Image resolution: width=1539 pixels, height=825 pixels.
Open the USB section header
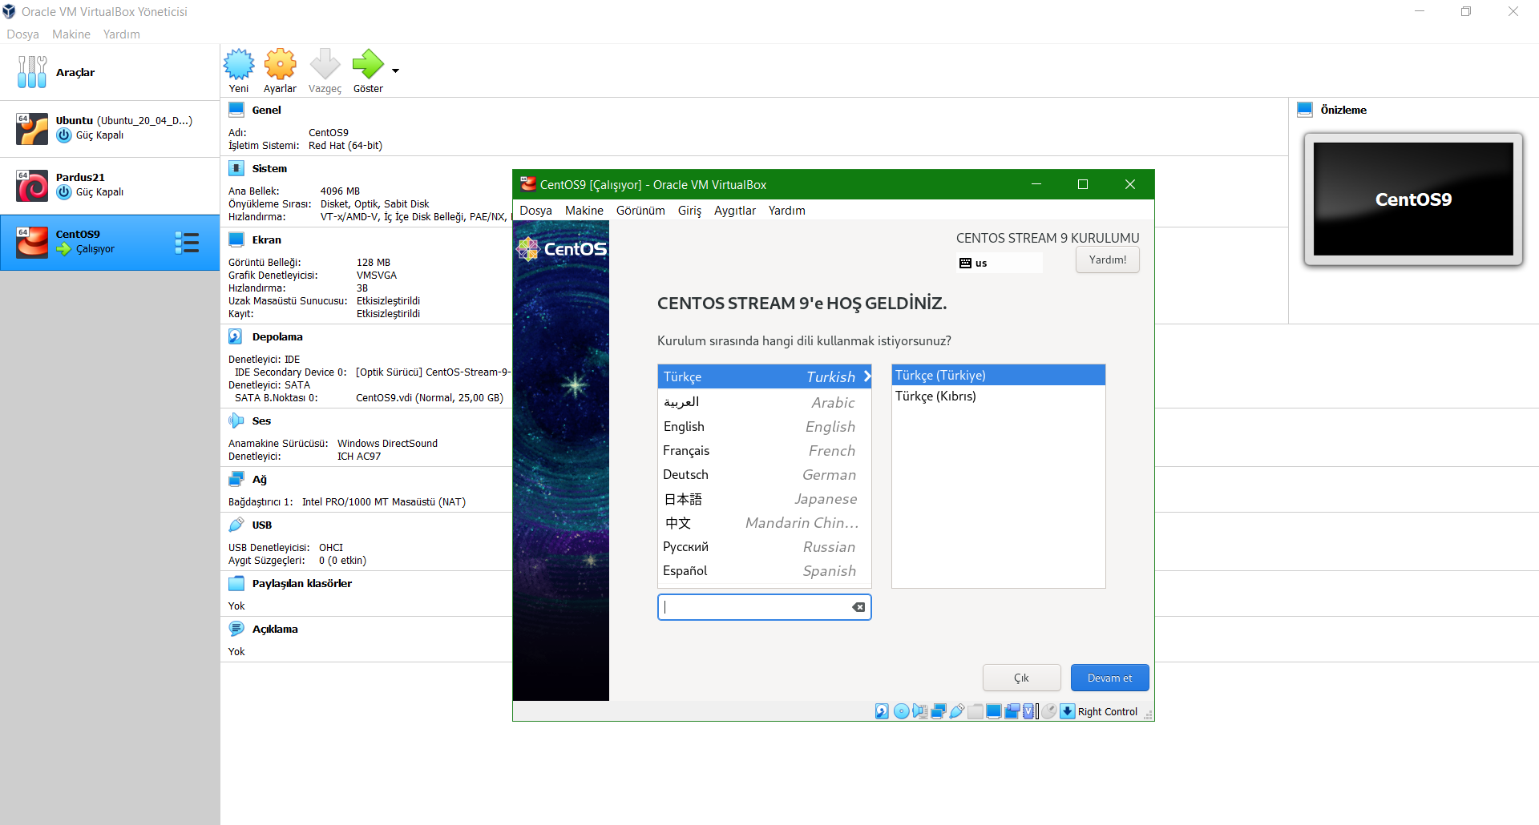(261, 525)
